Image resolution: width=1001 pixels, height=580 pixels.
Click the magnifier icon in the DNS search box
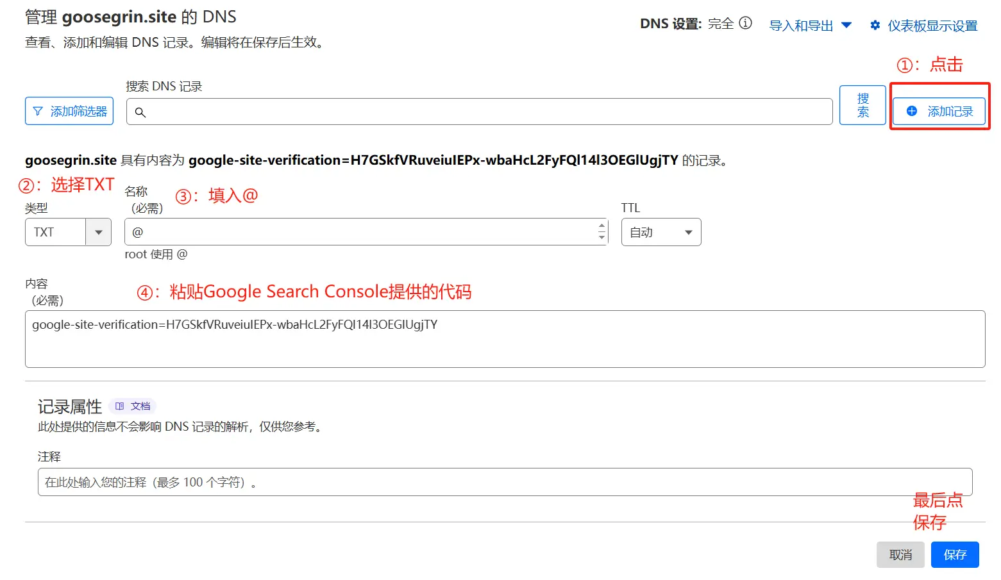[x=140, y=112]
